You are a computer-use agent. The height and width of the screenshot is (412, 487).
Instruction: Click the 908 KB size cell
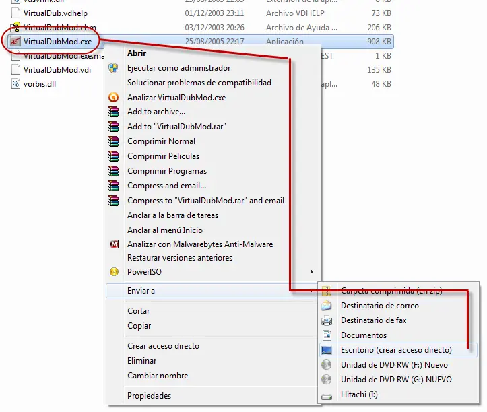point(379,41)
